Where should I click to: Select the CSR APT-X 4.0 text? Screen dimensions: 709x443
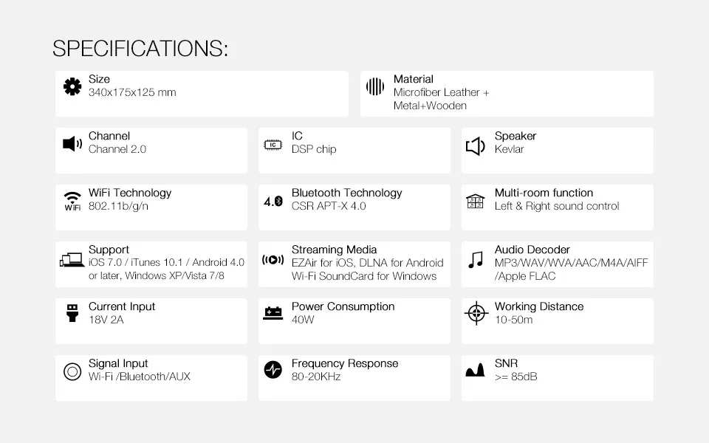tap(329, 206)
